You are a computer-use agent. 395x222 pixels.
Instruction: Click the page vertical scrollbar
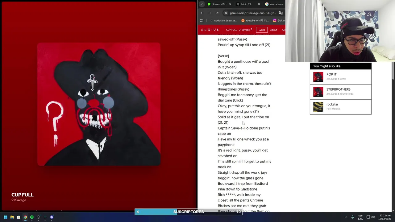tap(393, 71)
